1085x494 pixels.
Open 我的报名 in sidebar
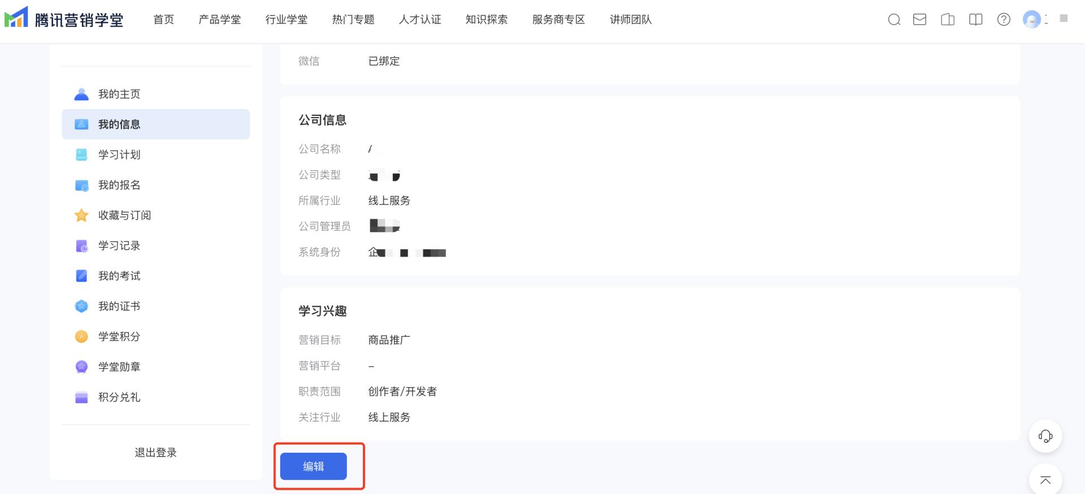[x=155, y=185]
